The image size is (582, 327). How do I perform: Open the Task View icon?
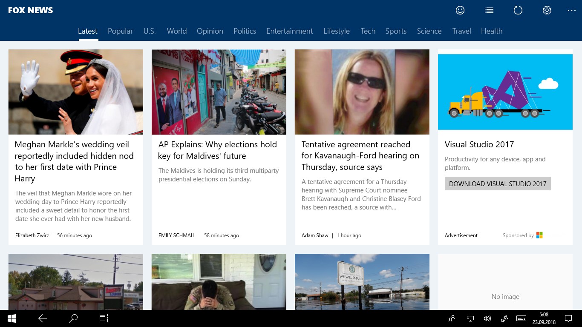(104, 318)
